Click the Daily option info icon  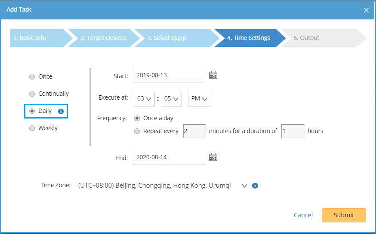[61, 111]
